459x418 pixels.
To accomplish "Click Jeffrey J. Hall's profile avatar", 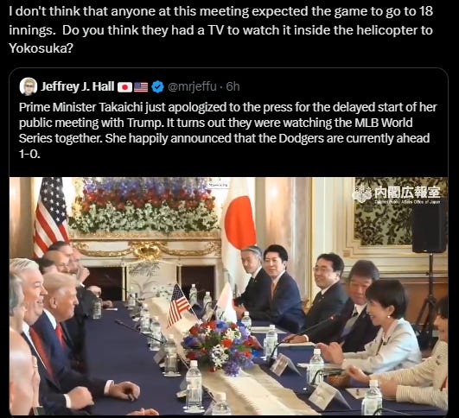I will (29, 86).
